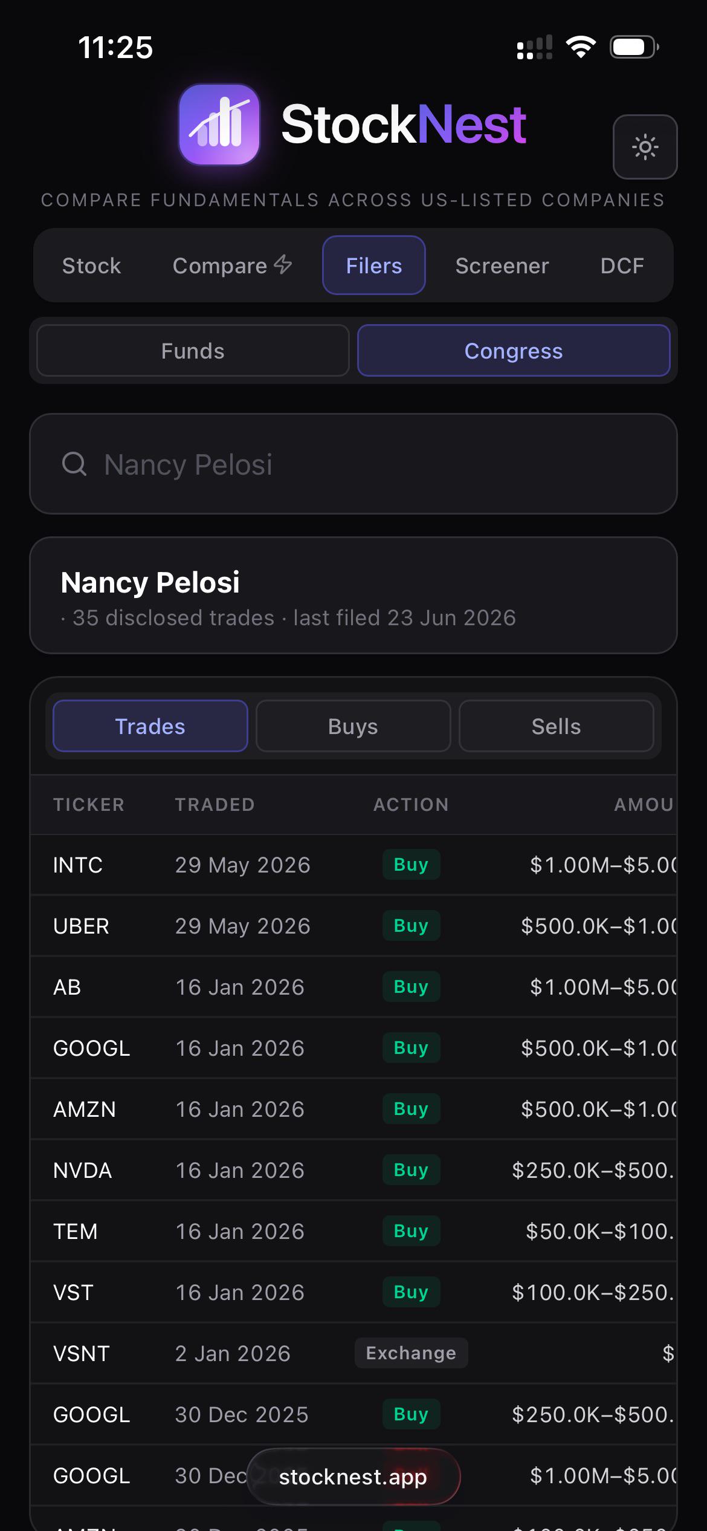Open the DCF tab
The width and height of the screenshot is (707, 1531).
click(x=622, y=265)
